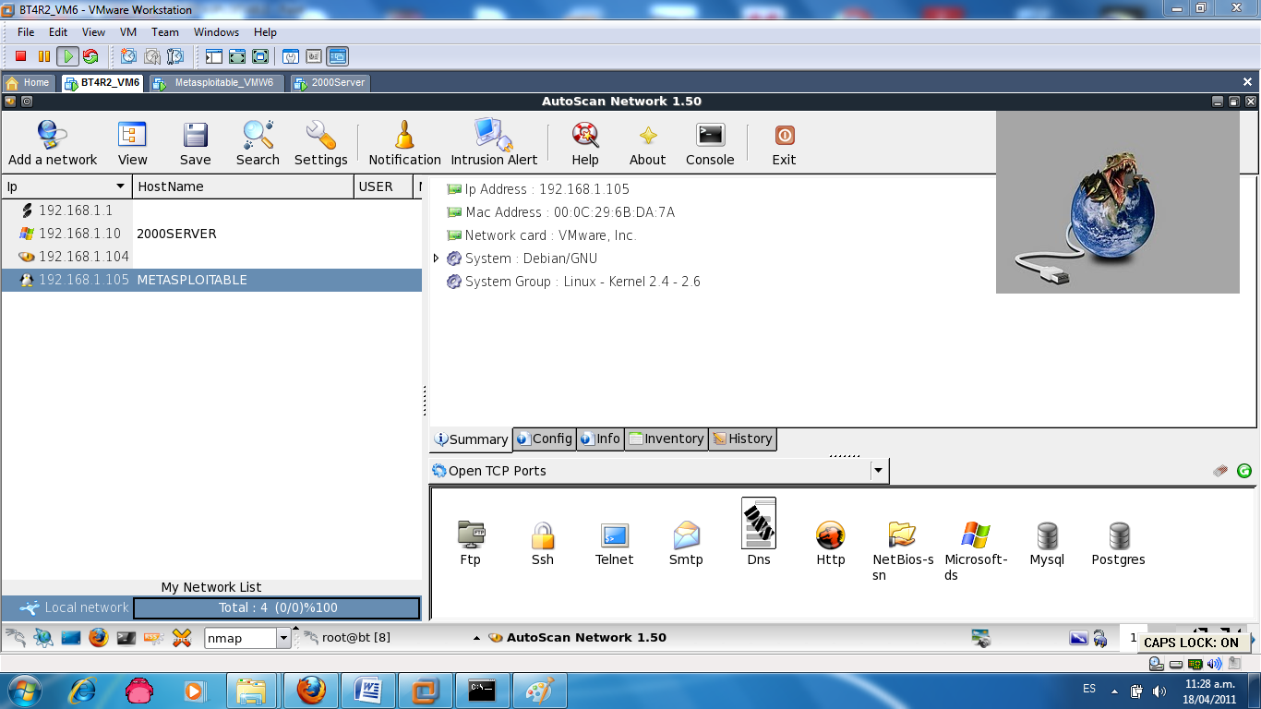The width and height of the screenshot is (1261, 709).
Task: Open VMware Team menu
Action: click(x=165, y=31)
